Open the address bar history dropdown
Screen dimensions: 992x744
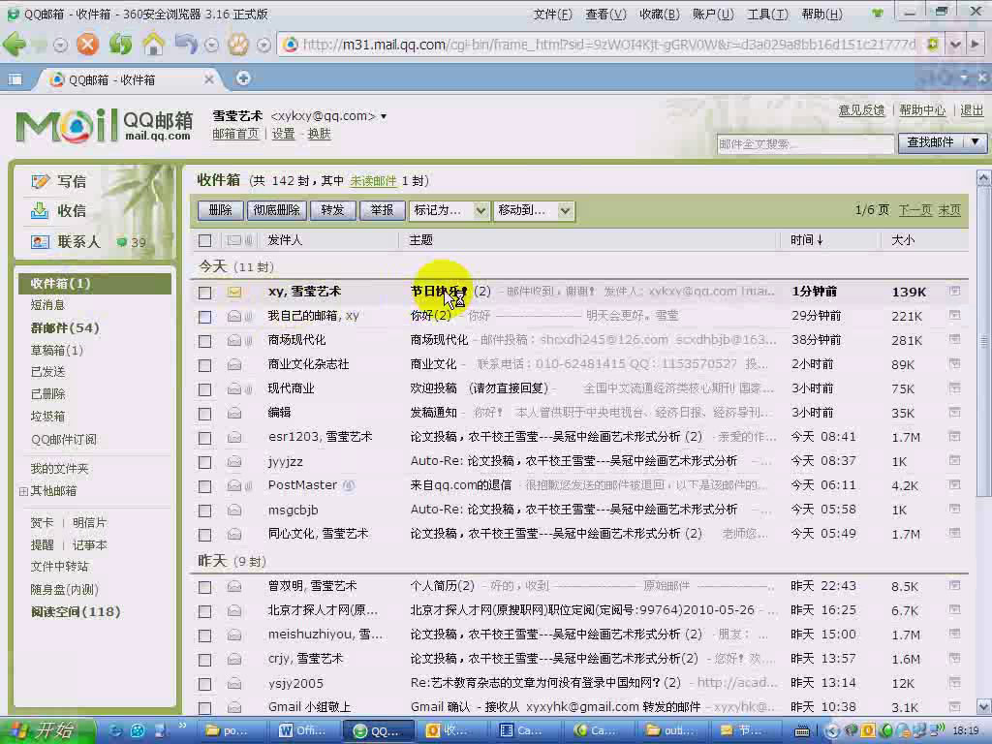click(955, 45)
